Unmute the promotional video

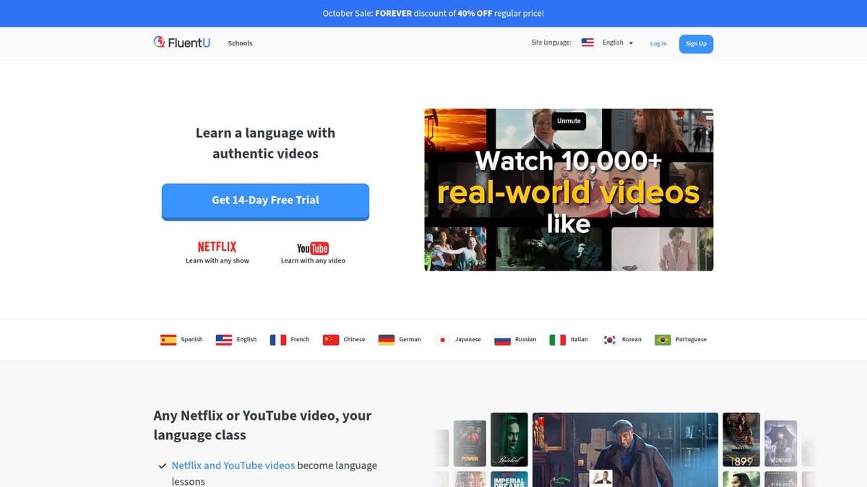(569, 120)
